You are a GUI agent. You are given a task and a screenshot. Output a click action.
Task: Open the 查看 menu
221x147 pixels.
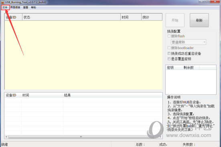tap(26, 8)
